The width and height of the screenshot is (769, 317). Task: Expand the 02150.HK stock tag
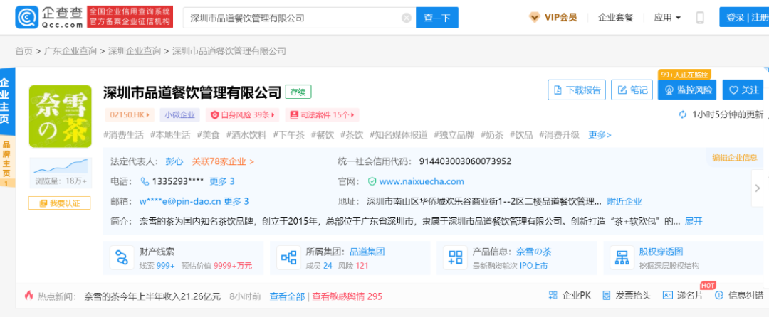point(130,115)
